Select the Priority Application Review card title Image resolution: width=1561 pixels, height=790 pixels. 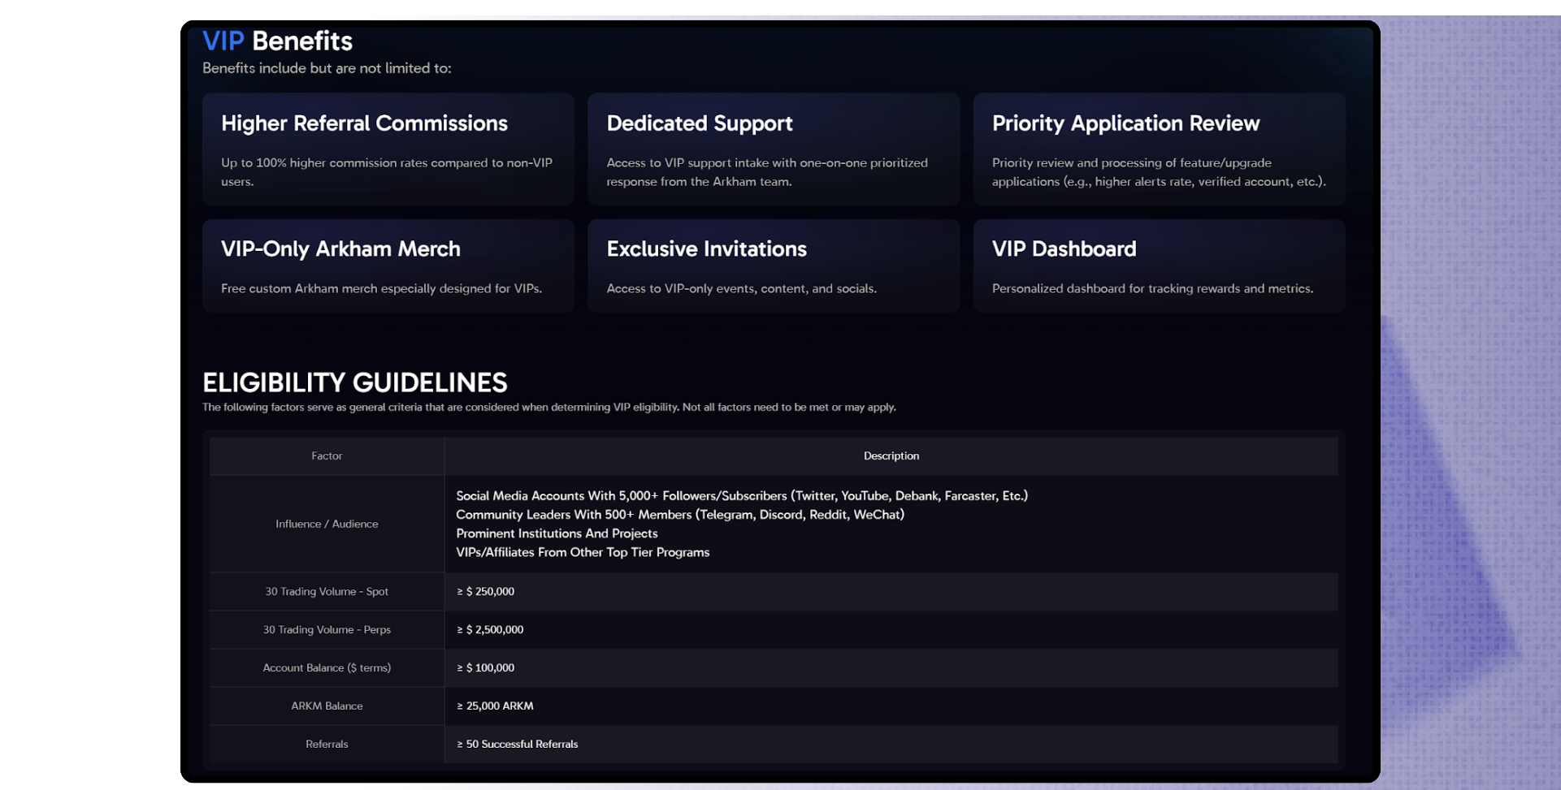tap(1125, 123)
